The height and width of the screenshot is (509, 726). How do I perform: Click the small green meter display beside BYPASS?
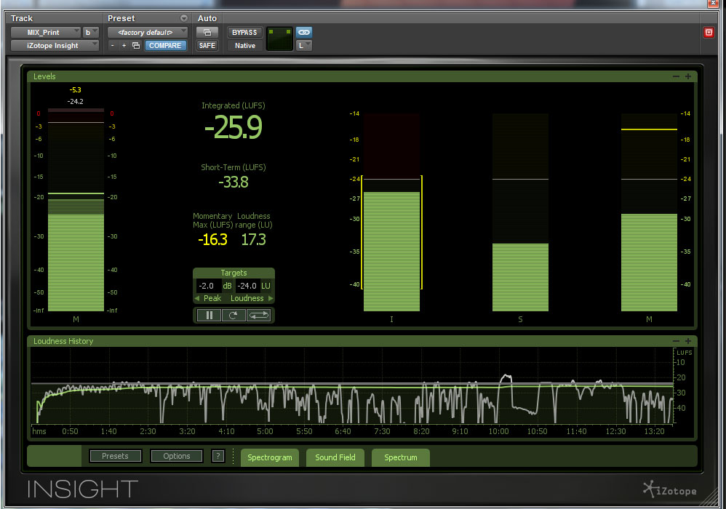click(x=279, y=39)
